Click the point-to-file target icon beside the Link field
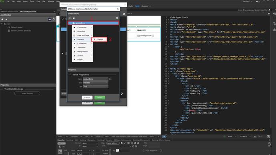Screen dimensions: 276x155 [x=133, y=146]
